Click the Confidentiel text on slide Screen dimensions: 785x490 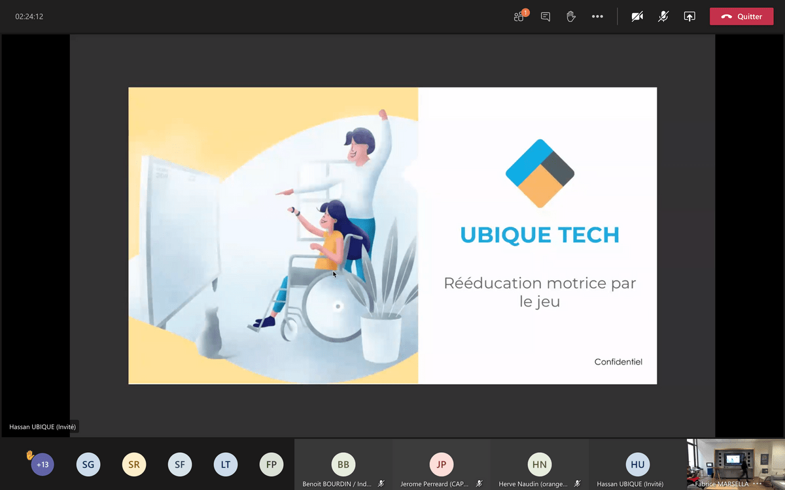point(618,361)
